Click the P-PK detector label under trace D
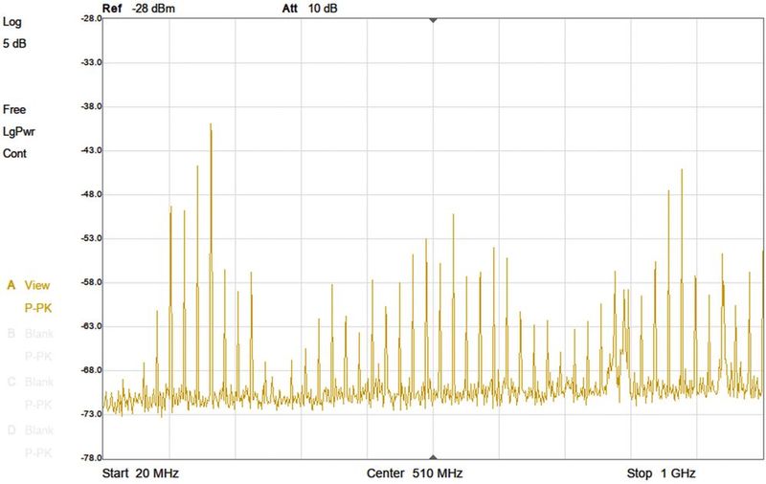The image size is (766, 484). (x=38, y=453)
